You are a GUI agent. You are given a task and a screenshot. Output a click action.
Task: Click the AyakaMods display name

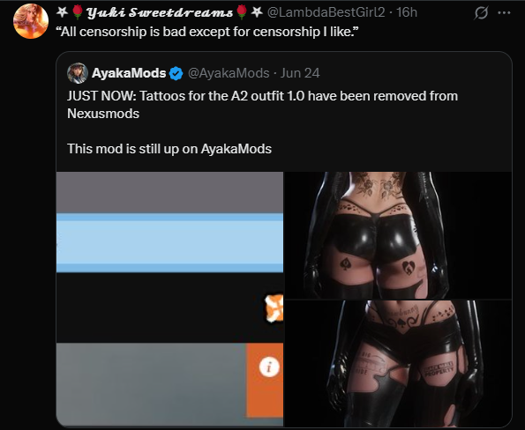tap(129, 73)
